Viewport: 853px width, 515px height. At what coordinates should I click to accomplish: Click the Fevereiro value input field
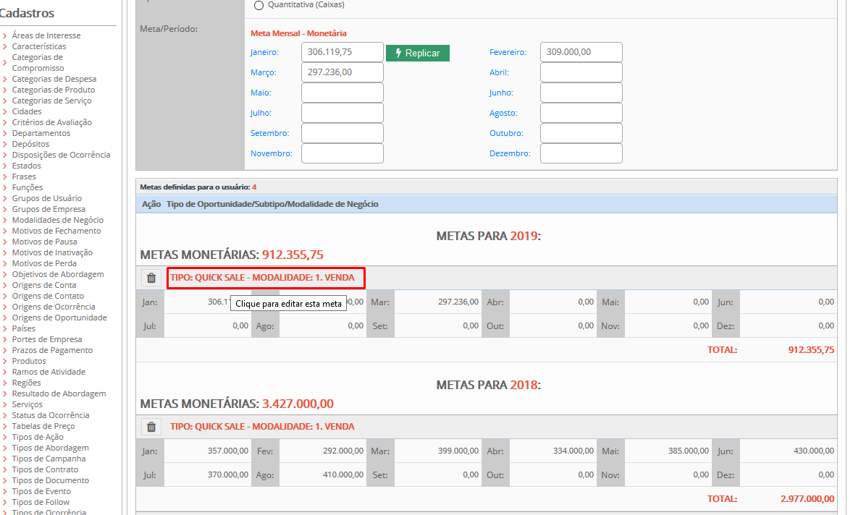(581, 52)
